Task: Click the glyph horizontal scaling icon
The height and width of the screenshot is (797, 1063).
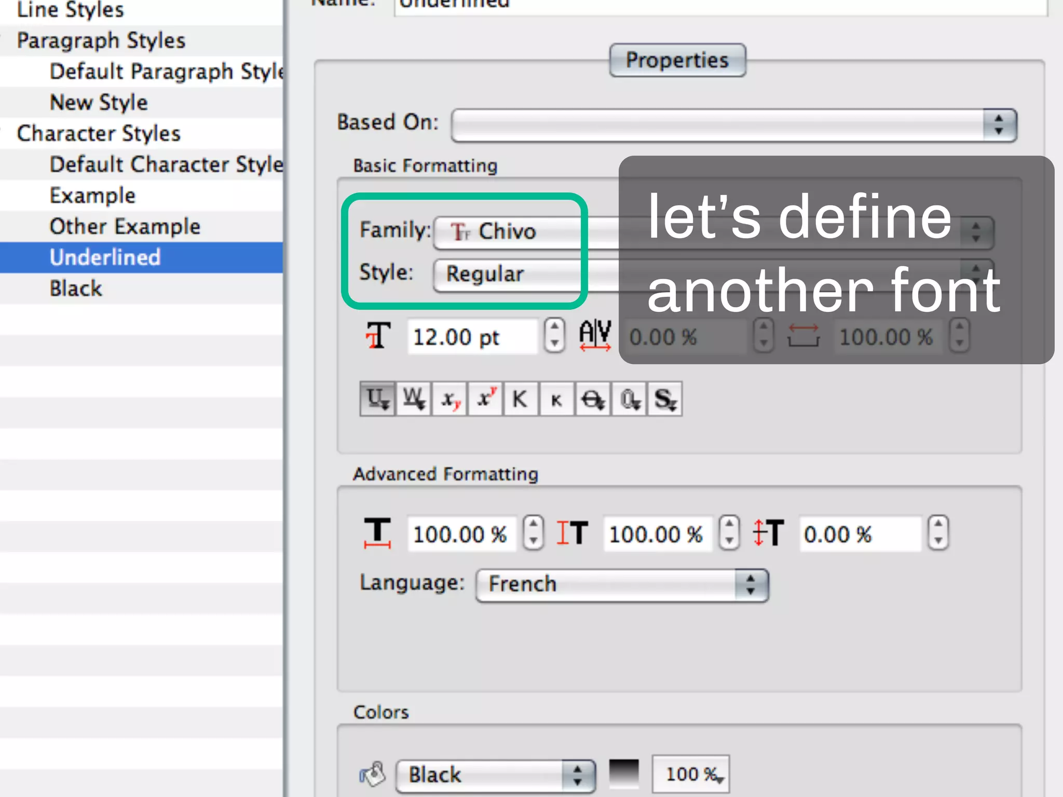Action: click(377, 533)
